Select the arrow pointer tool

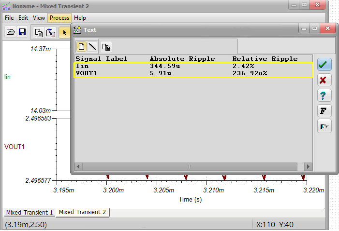tap(64, 32)
